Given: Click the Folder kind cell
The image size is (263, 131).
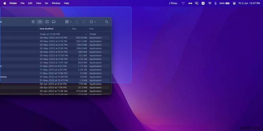Looking at the screenshot, I should click(x=93, y=34).
